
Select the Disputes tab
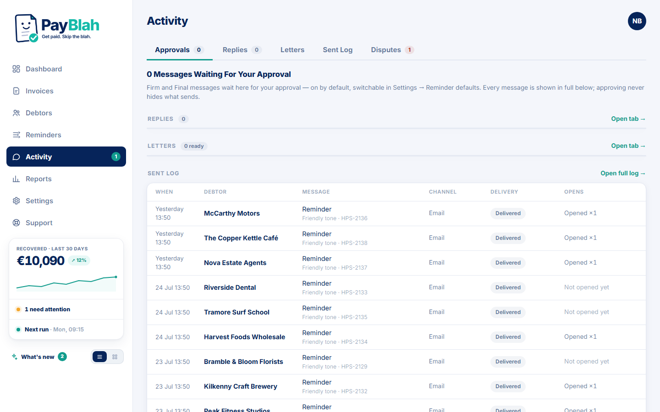pyautogui.click(x=392, y=50)
